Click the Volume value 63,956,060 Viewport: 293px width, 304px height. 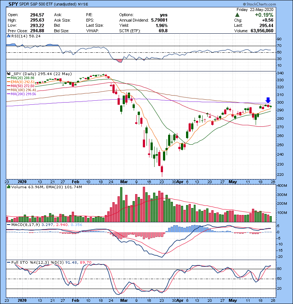262,31
